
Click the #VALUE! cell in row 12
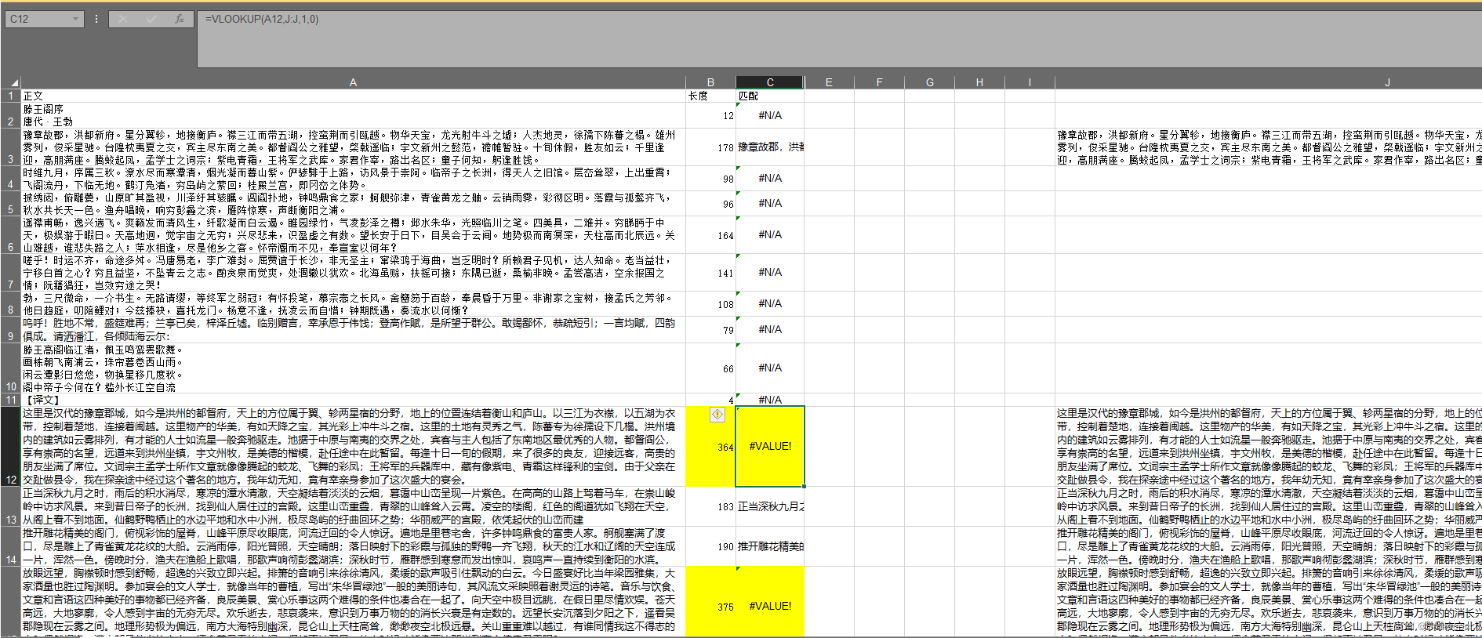point(770,446)
